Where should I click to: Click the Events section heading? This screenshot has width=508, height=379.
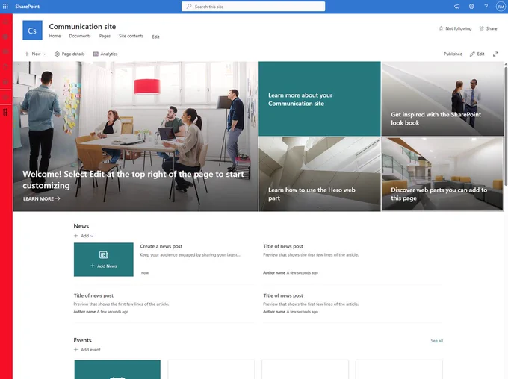(x=82, y=340)
